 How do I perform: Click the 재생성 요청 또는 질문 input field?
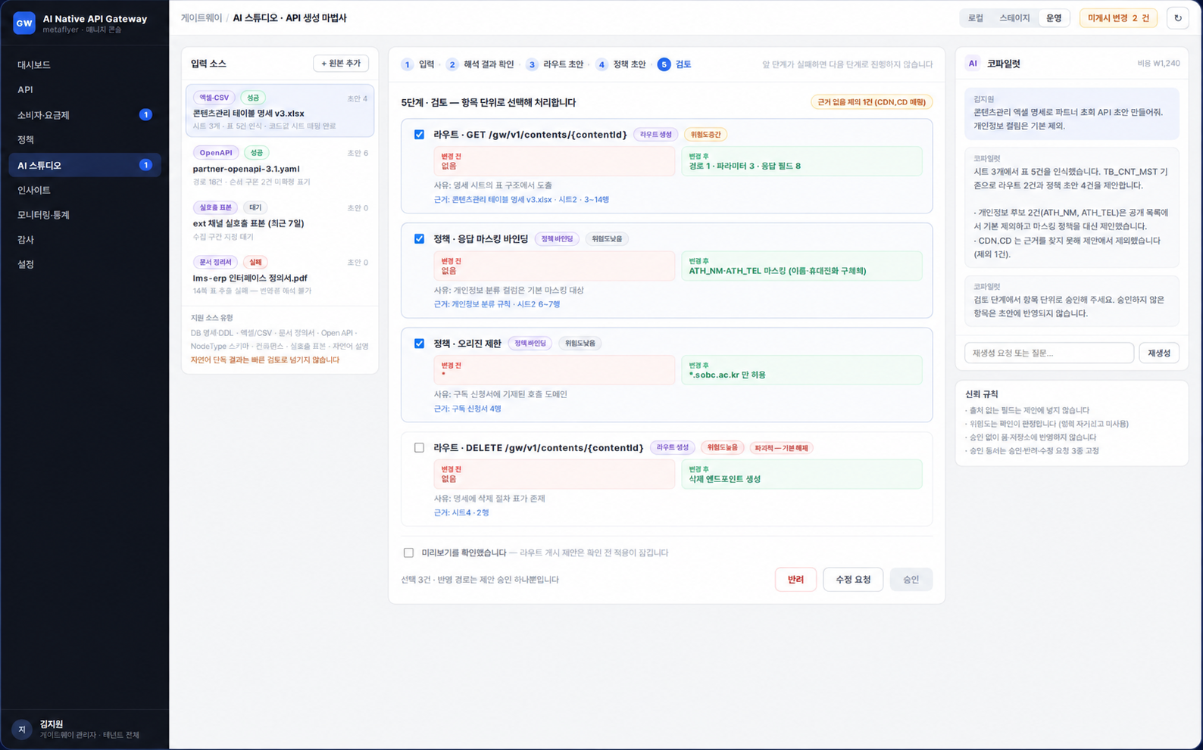(1049, 353)
